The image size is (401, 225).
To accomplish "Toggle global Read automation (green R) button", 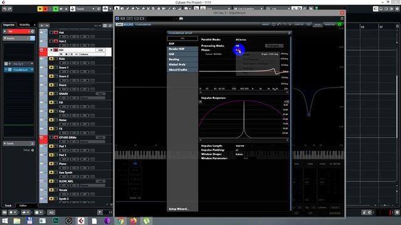I will 56,9.
